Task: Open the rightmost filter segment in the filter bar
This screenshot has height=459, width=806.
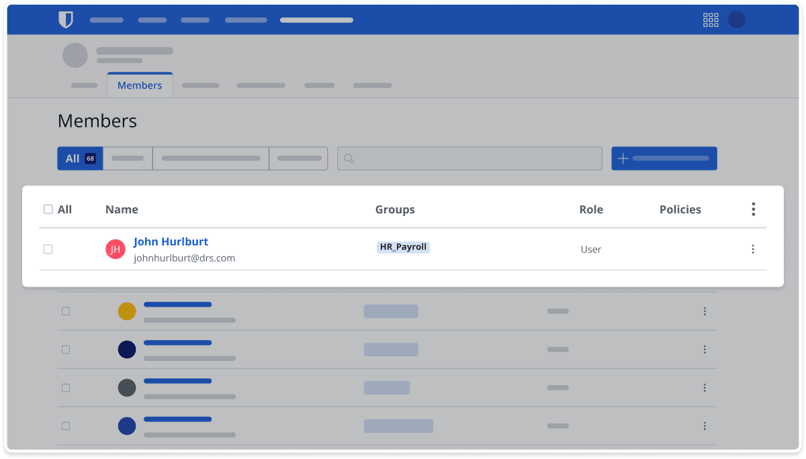Action: tap(298, 158)
